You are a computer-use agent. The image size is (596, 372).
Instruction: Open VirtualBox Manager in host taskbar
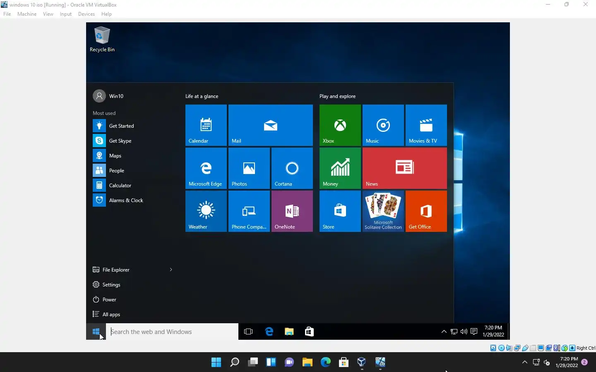point(362,362)
